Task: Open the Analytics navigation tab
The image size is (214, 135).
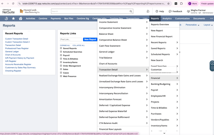Action: pos(167,18)
